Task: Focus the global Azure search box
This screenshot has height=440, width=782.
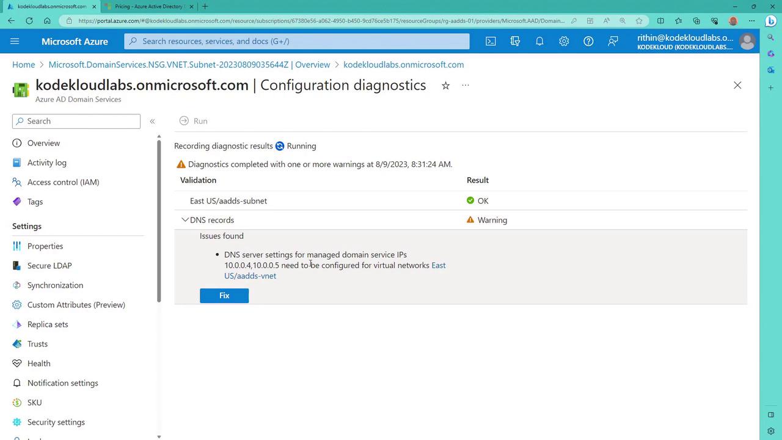Action: click(297, 41)
